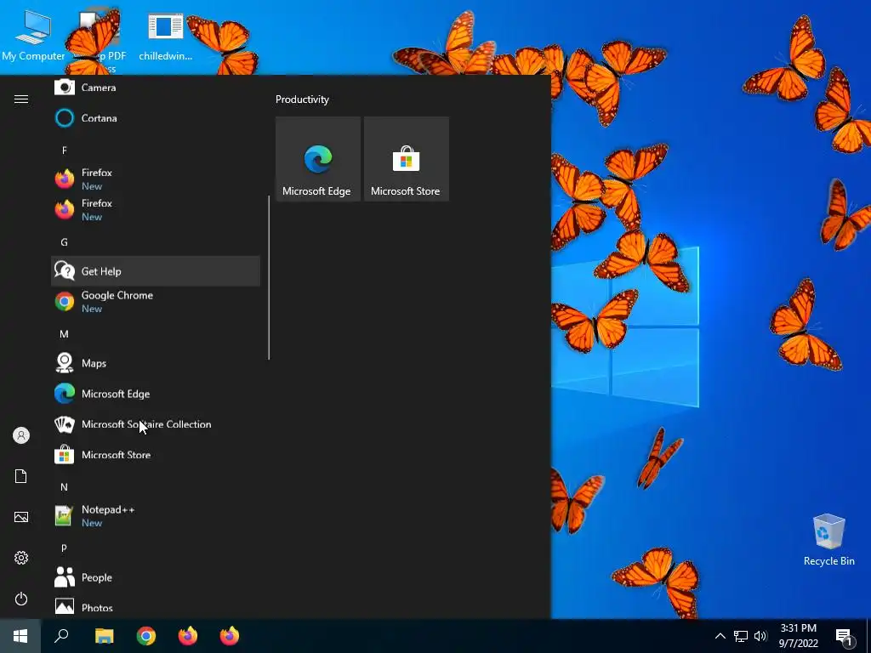This screenshot has height=653, width=871.
Task: Open the Camera app in Start menu
Action: (x=156, y=88)
